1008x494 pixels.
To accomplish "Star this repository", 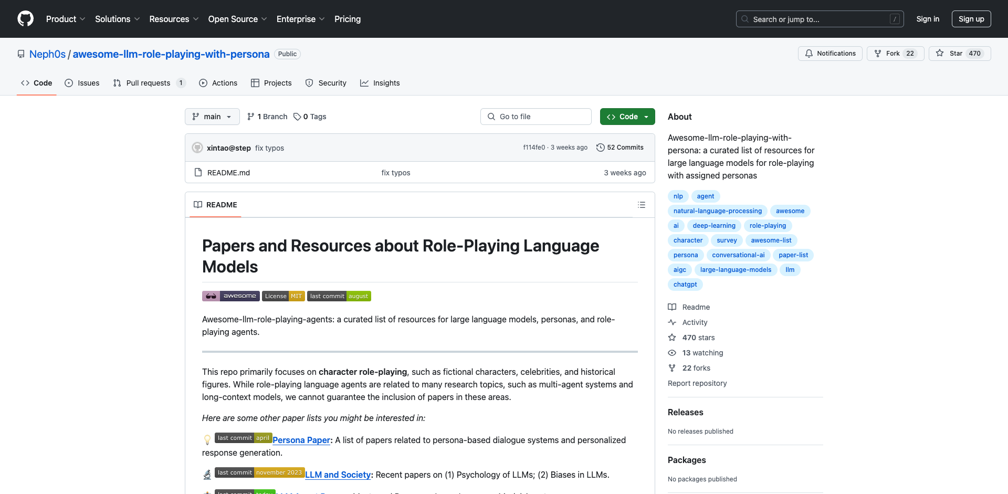I will 960,54.
